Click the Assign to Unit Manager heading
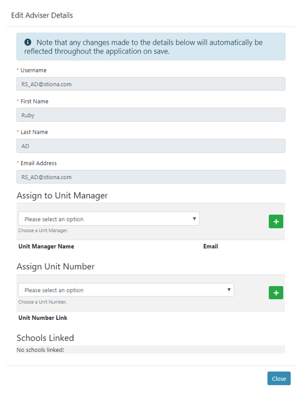 point(62,196)
